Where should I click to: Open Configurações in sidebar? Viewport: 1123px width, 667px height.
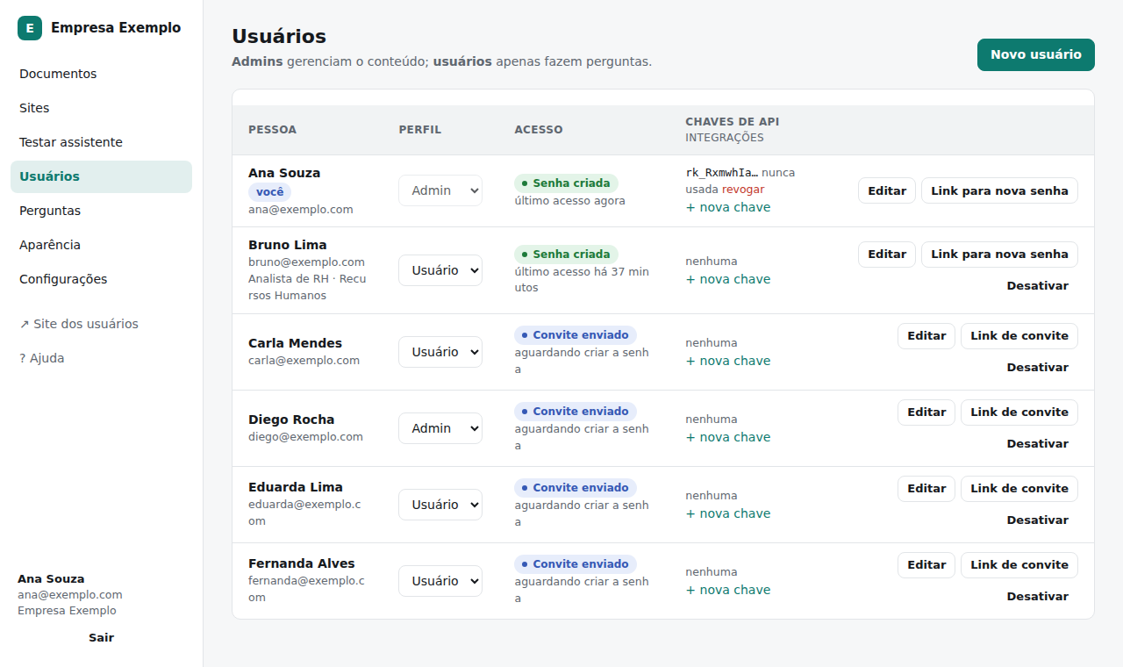tap(101, 279)
